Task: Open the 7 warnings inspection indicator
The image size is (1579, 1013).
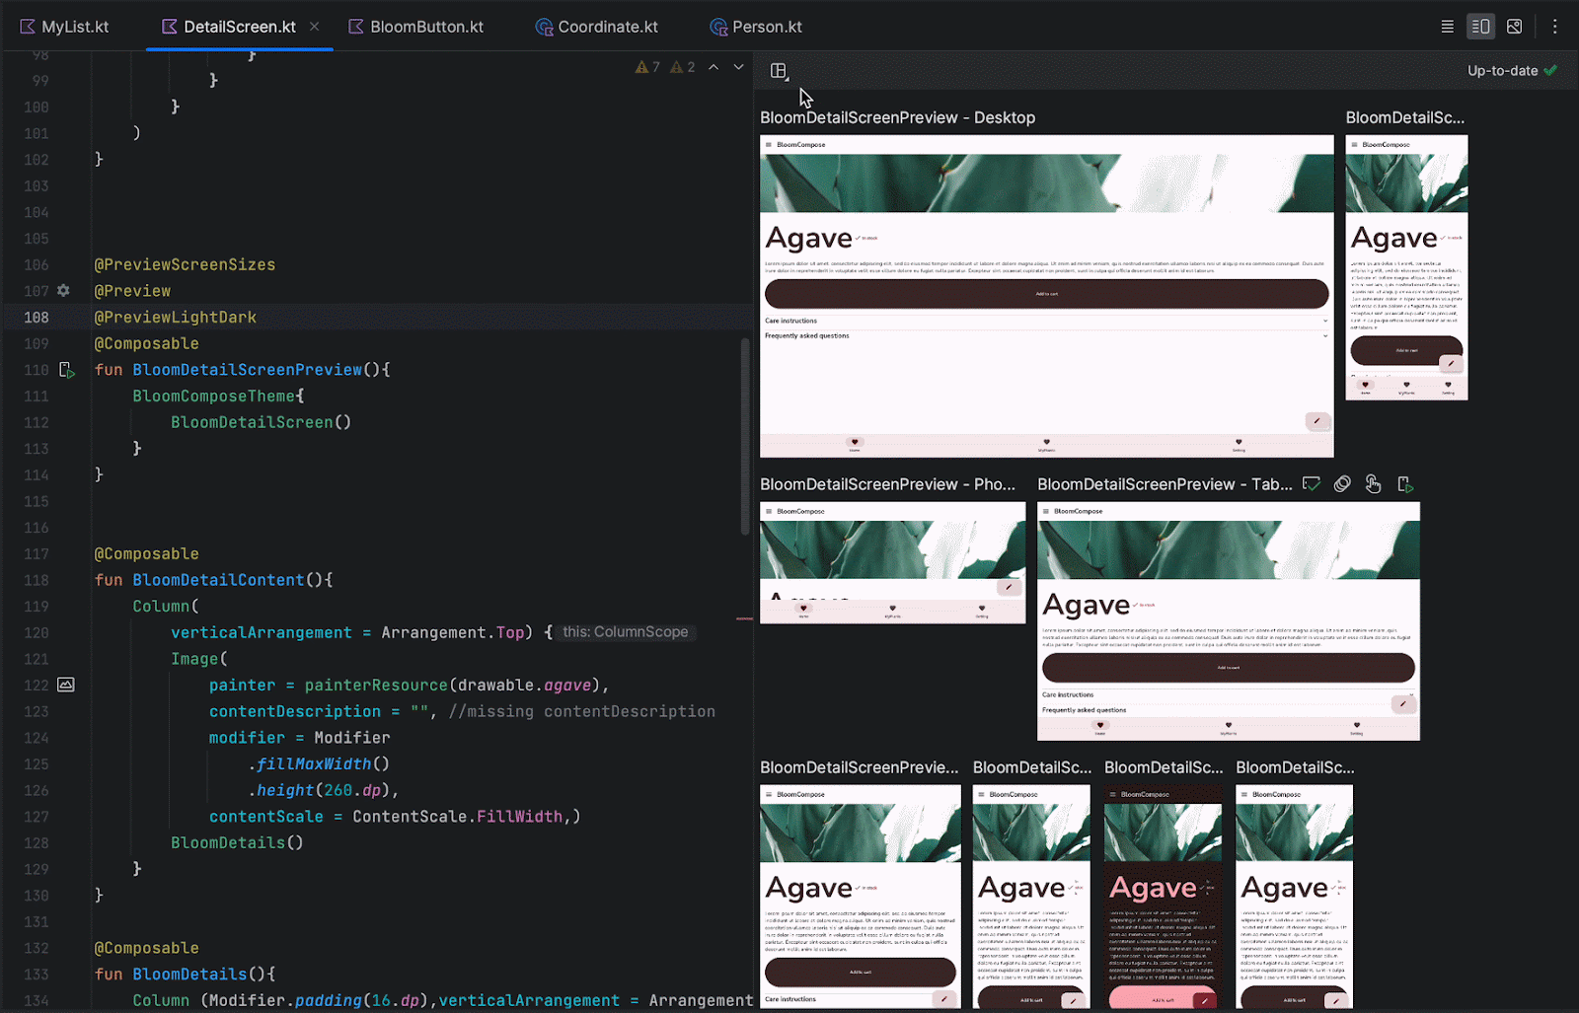Action: coord(646,66)
